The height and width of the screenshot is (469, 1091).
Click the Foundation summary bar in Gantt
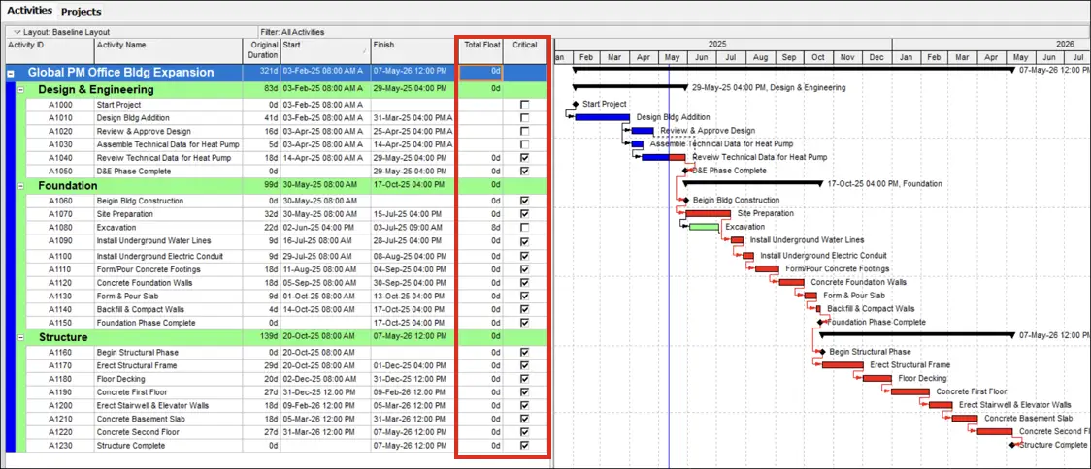(x=753, y=183)
